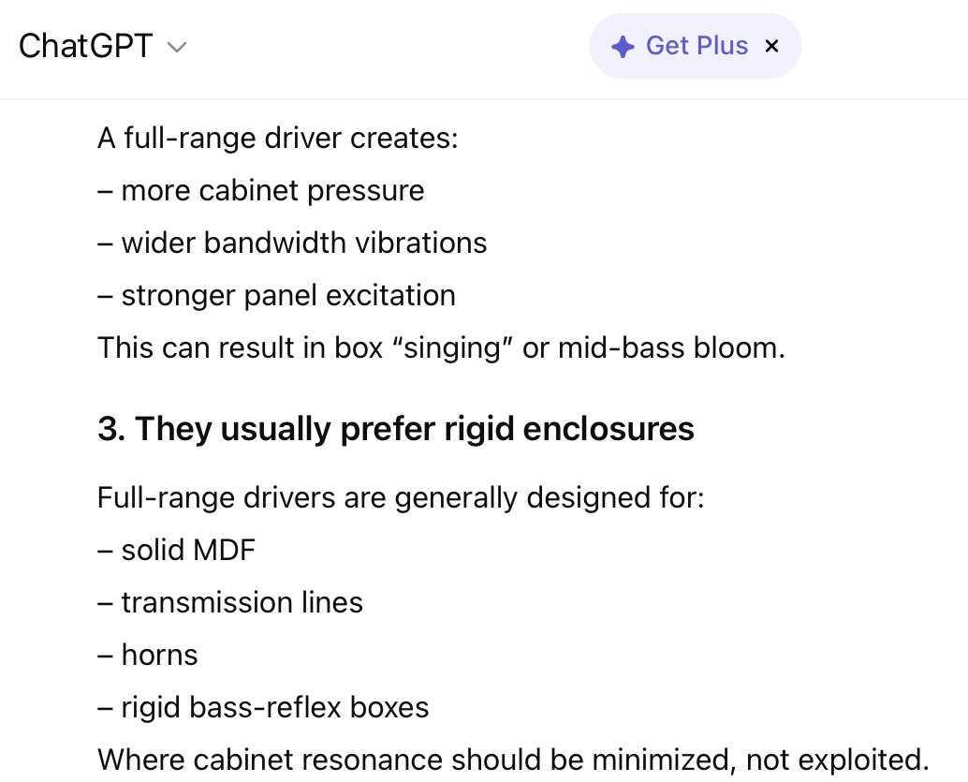Click the cabinet resonance closing sentence
This screenshot has width=968, height=782.
[x=513, y=760]
